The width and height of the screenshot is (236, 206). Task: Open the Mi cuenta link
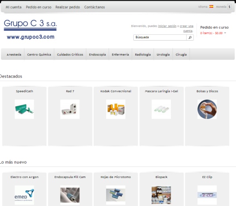coord(13,7)
